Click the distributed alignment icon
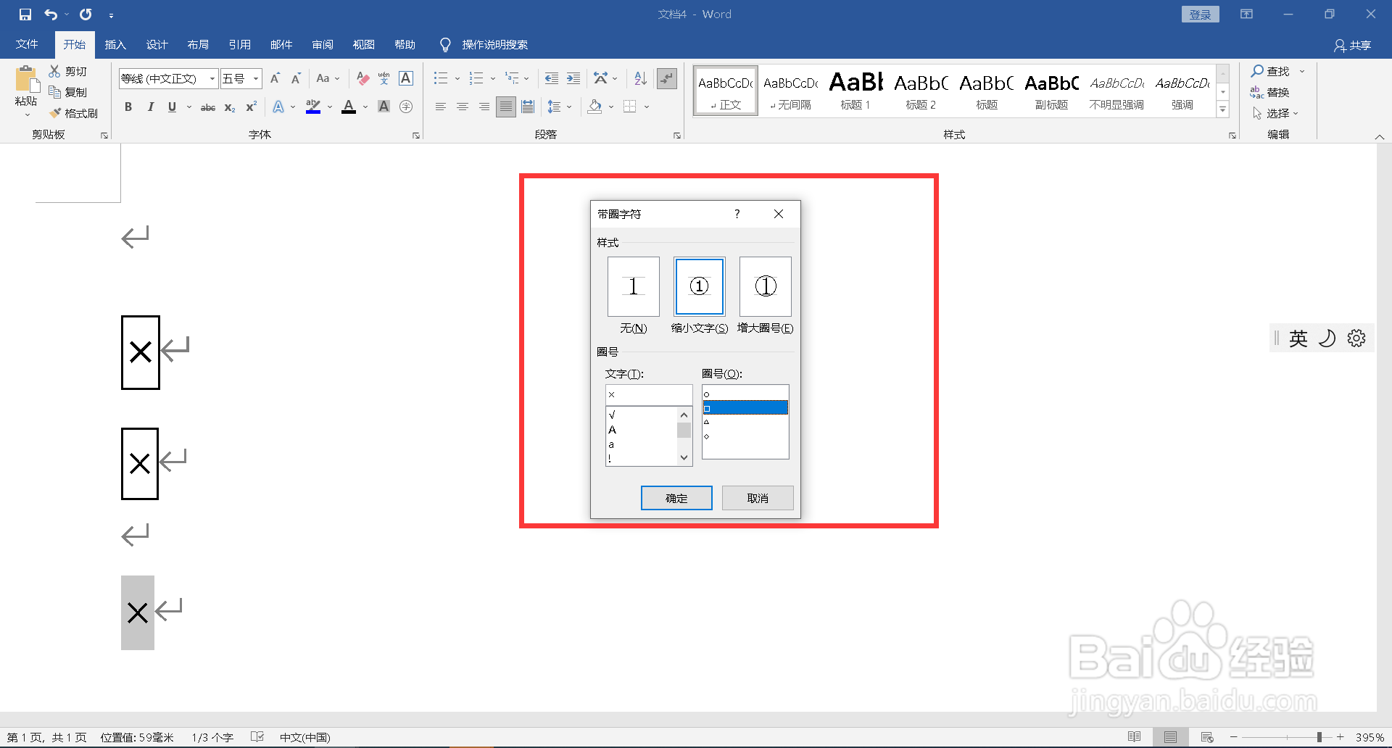This screenshot has height=748, width=1392. [x=528, y=107]
